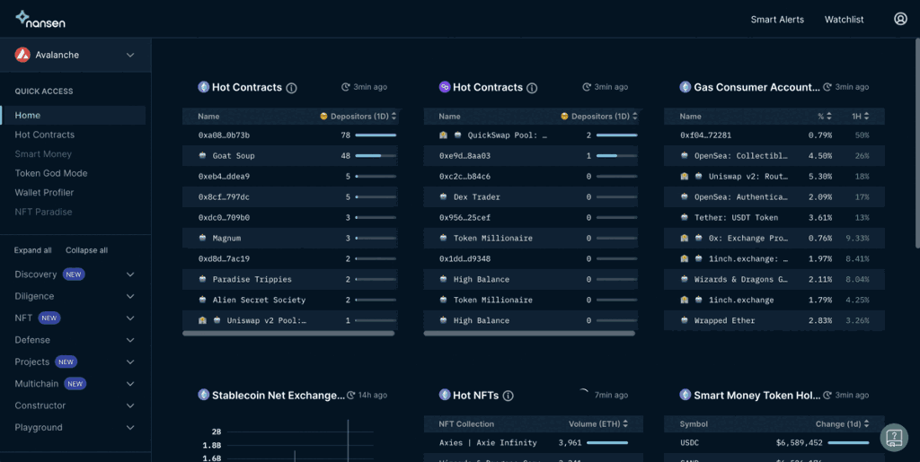Click Collapse all in sidebar

(87, 250)
